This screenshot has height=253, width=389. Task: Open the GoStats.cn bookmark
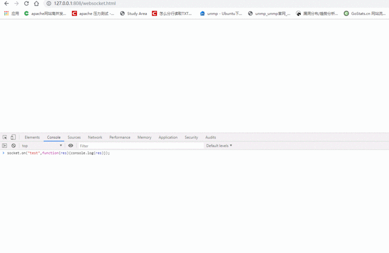365,14
